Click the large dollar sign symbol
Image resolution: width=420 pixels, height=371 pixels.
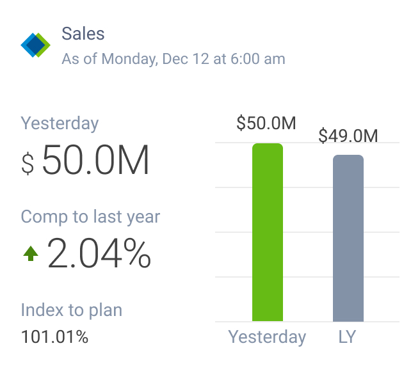pyautogui.click(x=28, y=163)
